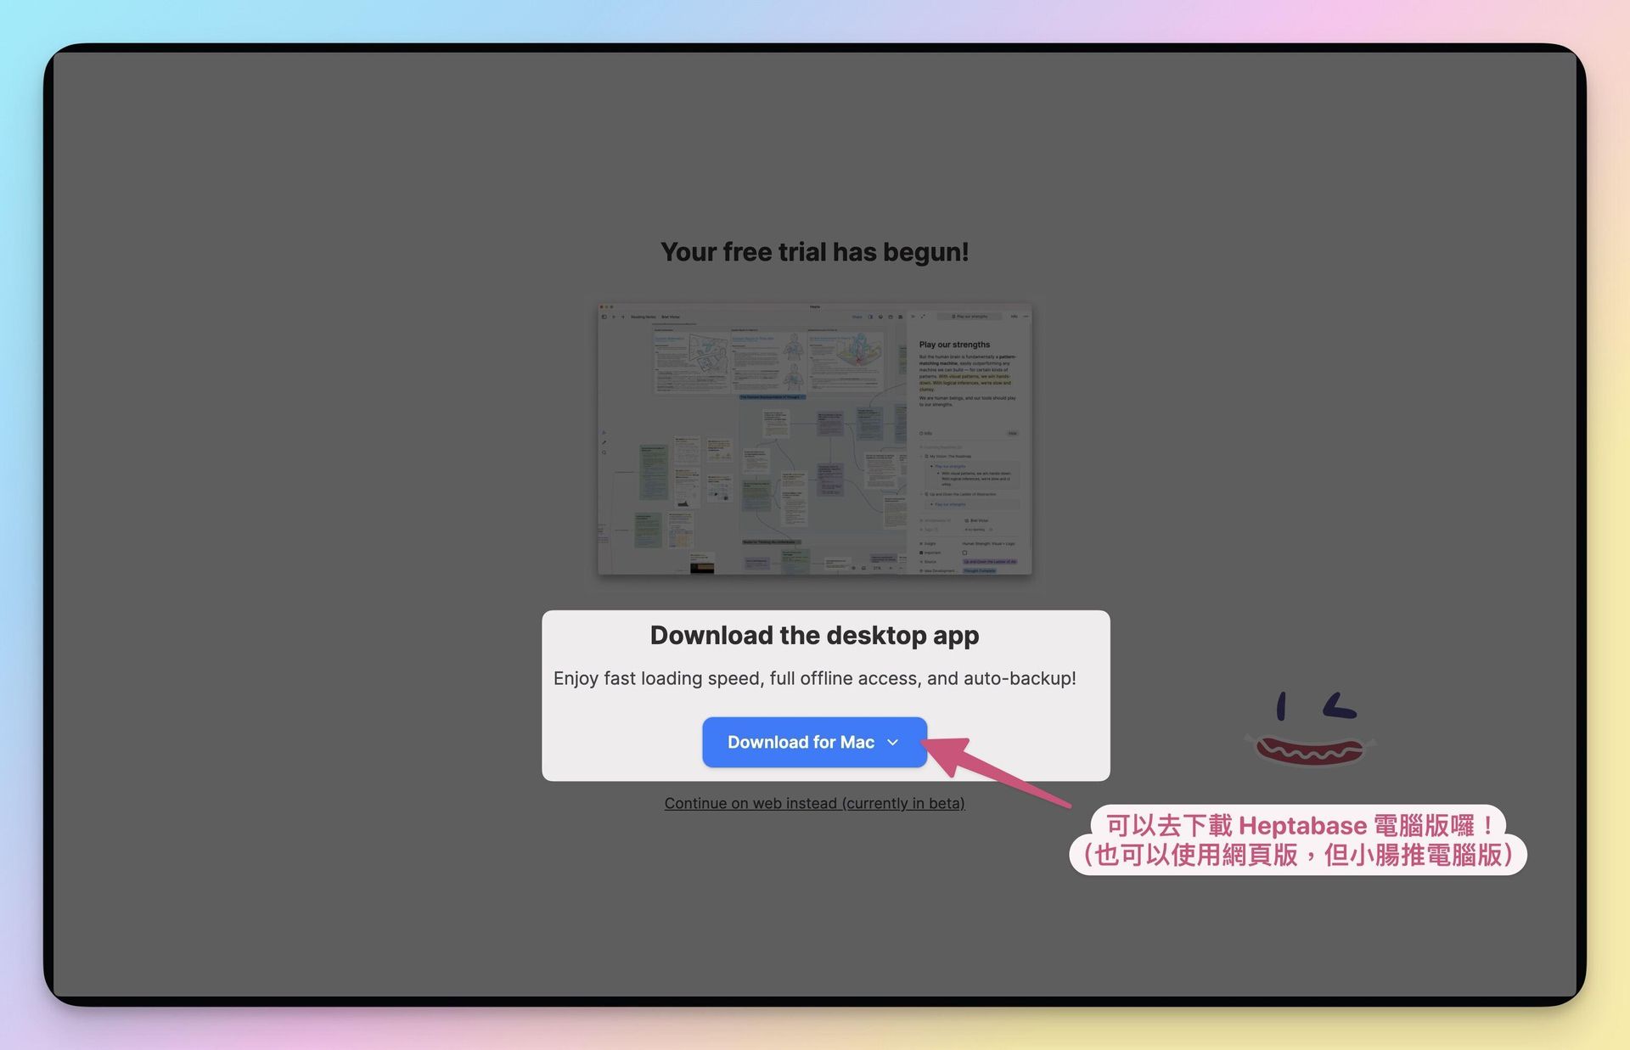Click the sidebar toggle icon in preview screenshot
Image resolution: width=1630 pixels, height=1050 pixels.
pos(604,317)
